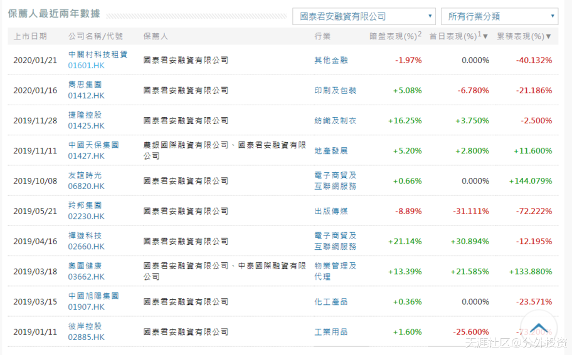Screen dimensions: 572x355
Task: Select the 印刷及包裝 industry link
Action: pos(335,91)
